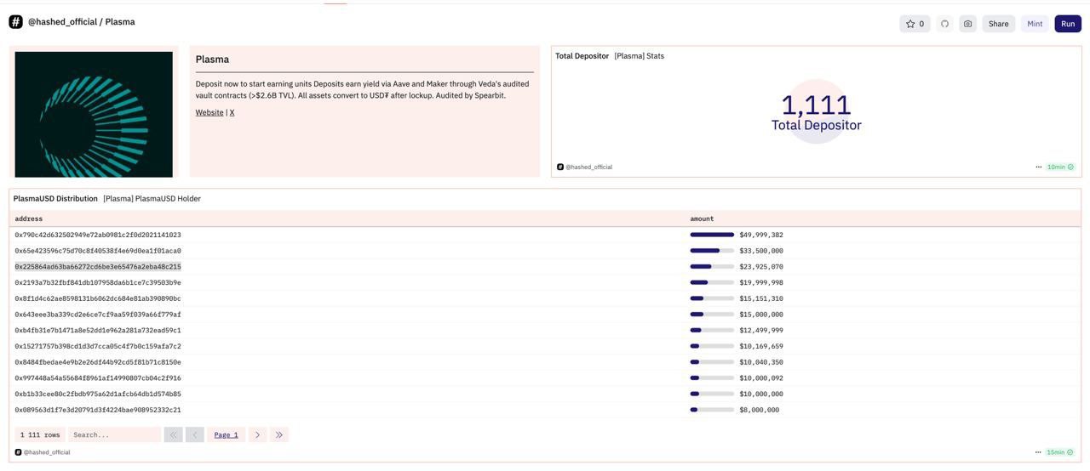
Task: Click the $12,499,999 amount value
Action: (760, 330)
